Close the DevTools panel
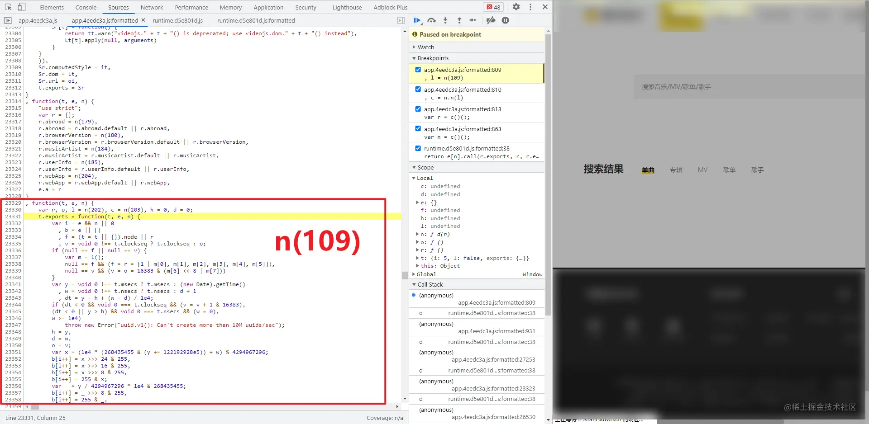 [545, 7]
